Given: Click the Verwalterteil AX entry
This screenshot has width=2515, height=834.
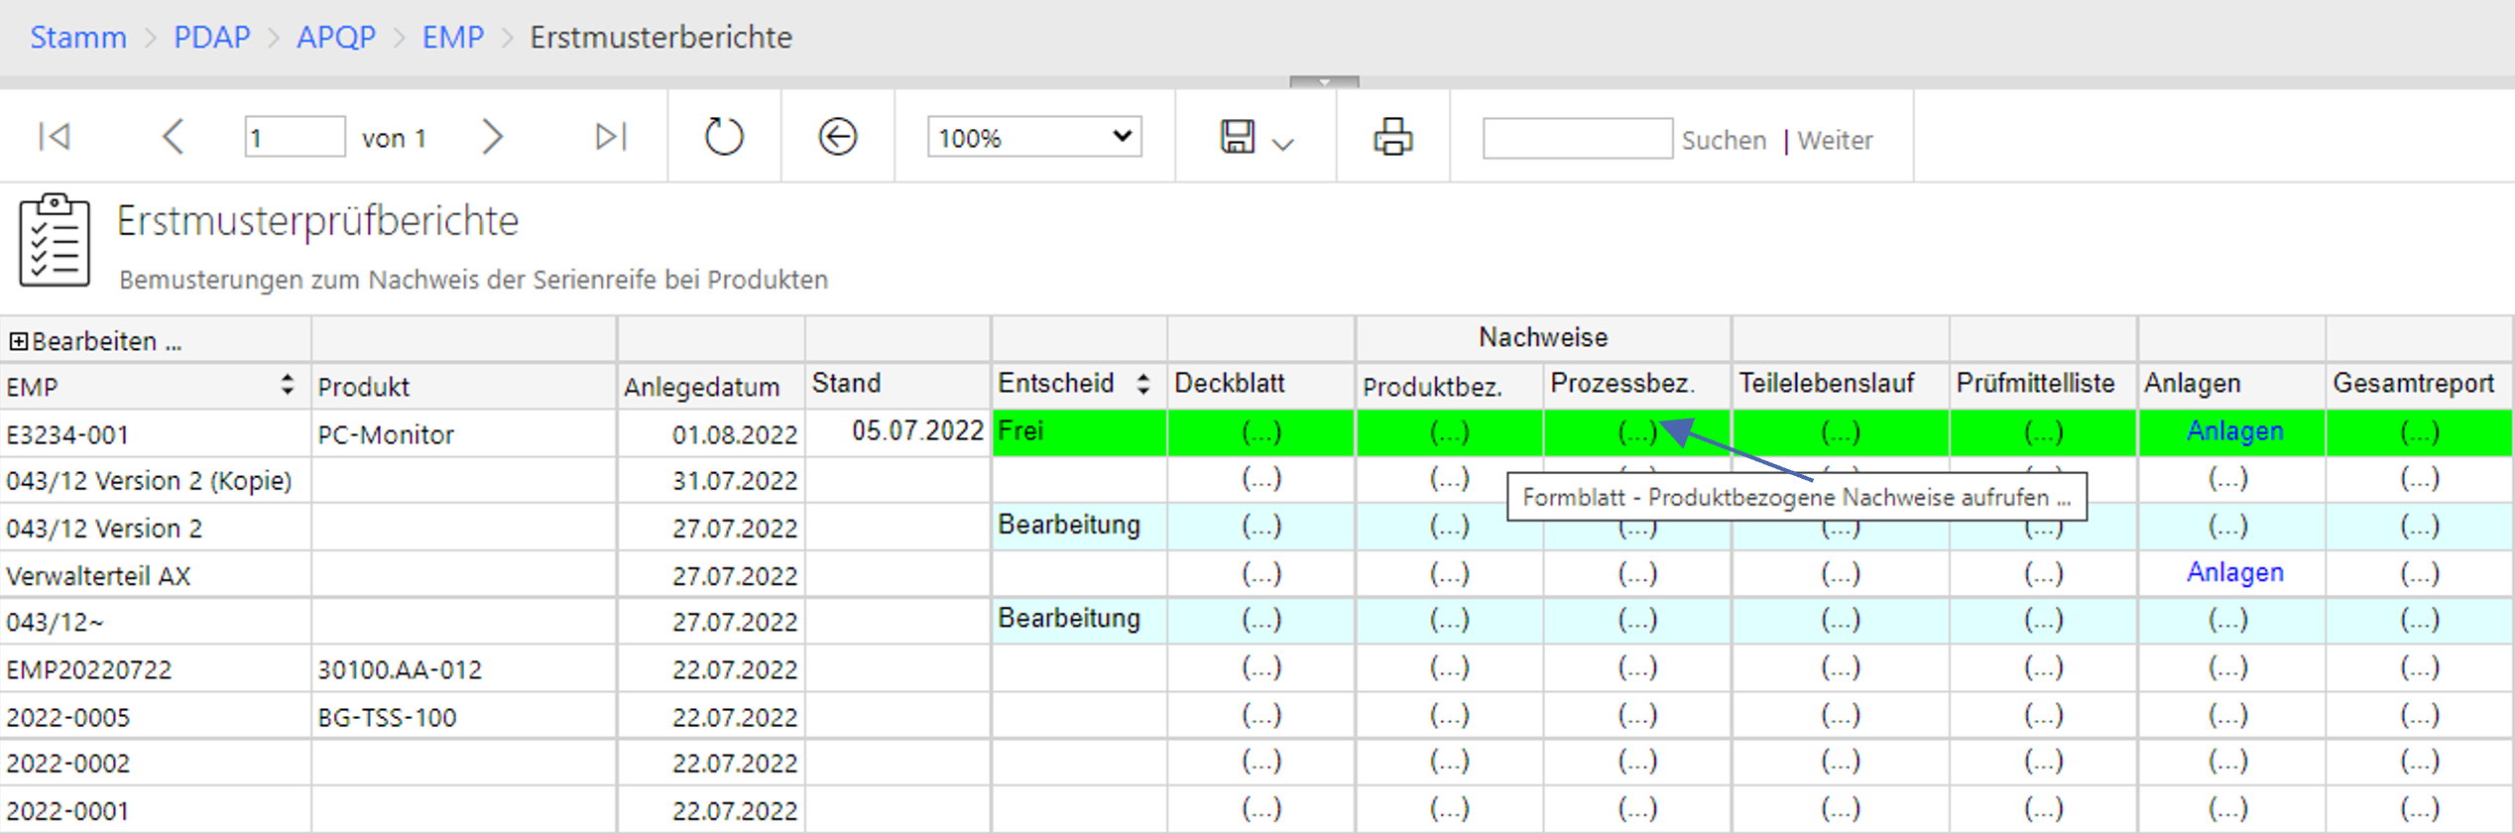Looking at the screenshot, I should click(98, 575).
